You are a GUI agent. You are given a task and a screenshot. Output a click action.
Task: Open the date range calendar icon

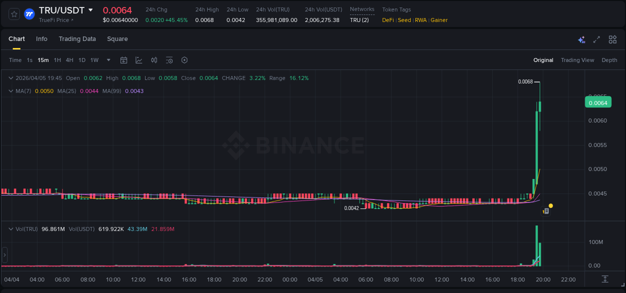(124, 60)
